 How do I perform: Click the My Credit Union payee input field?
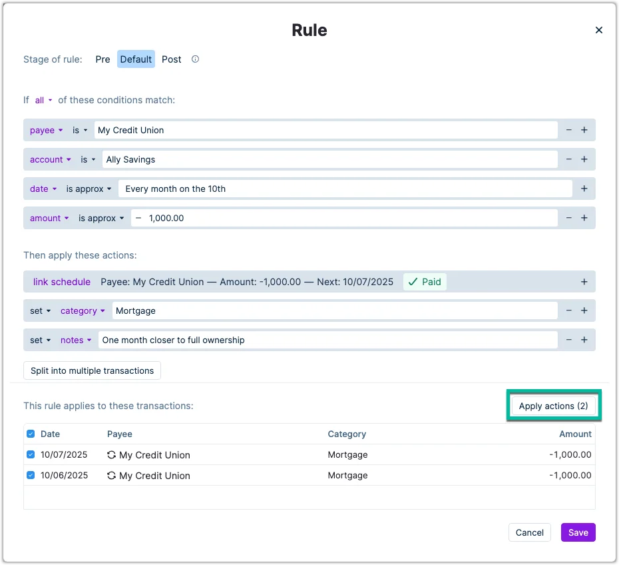pyautogui.click(x=266, y=130)
